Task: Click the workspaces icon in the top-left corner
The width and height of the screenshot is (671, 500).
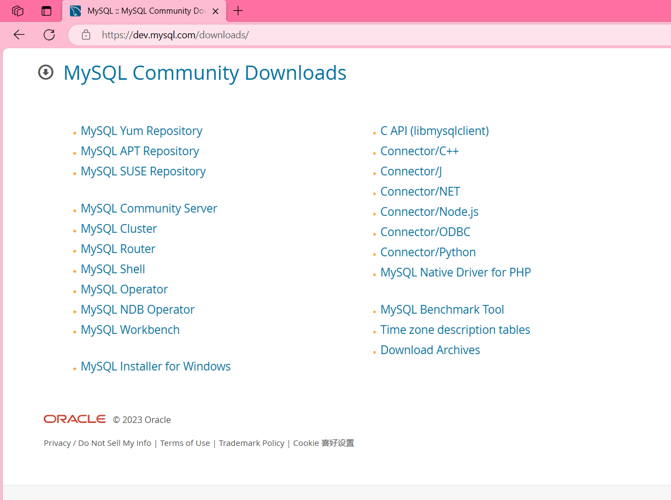Action: click(17, 10)
